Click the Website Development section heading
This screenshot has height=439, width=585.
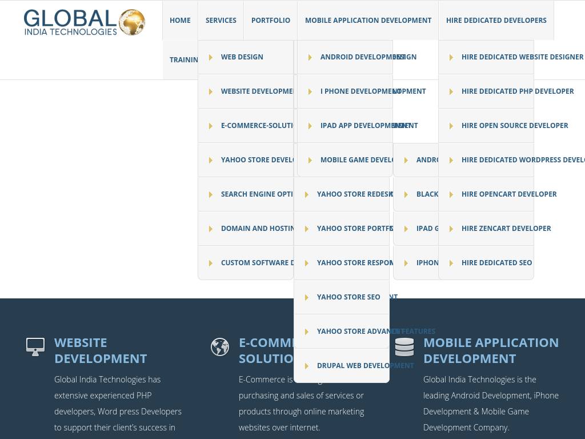101,350
